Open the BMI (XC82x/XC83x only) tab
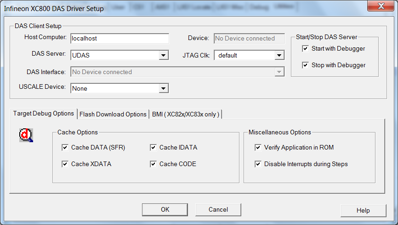Screen dimensions: 398x225 pos(186,114)
